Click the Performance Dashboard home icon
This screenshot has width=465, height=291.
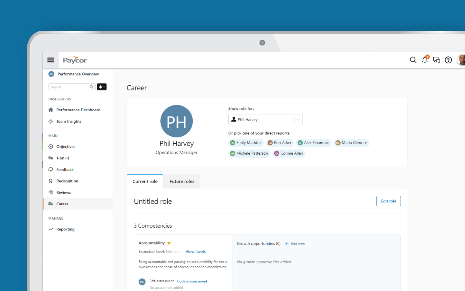51,110
